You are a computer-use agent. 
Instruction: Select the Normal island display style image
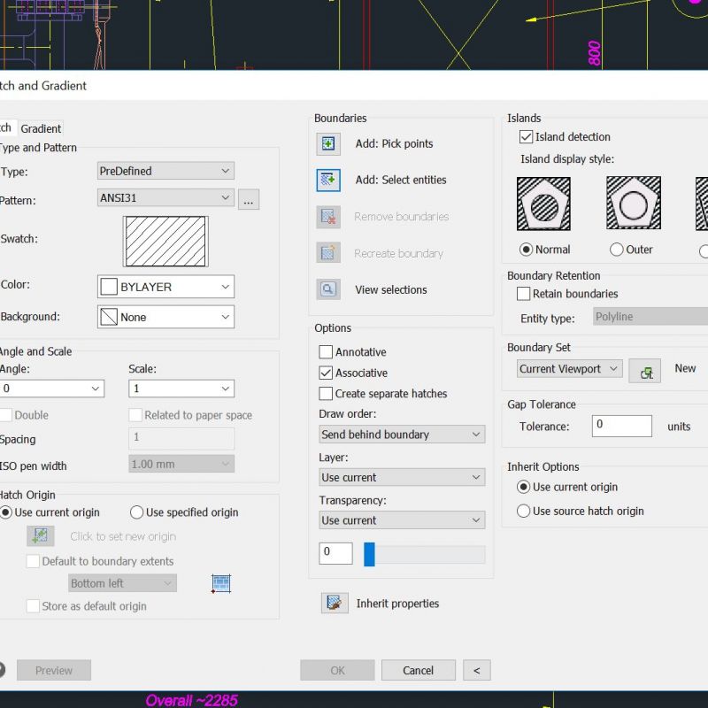coord(543,204)
